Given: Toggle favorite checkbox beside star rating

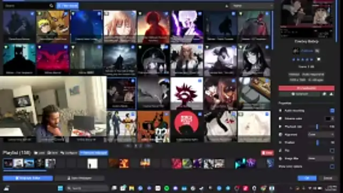Looking at the screenshot, I should (x=319, y=60).
